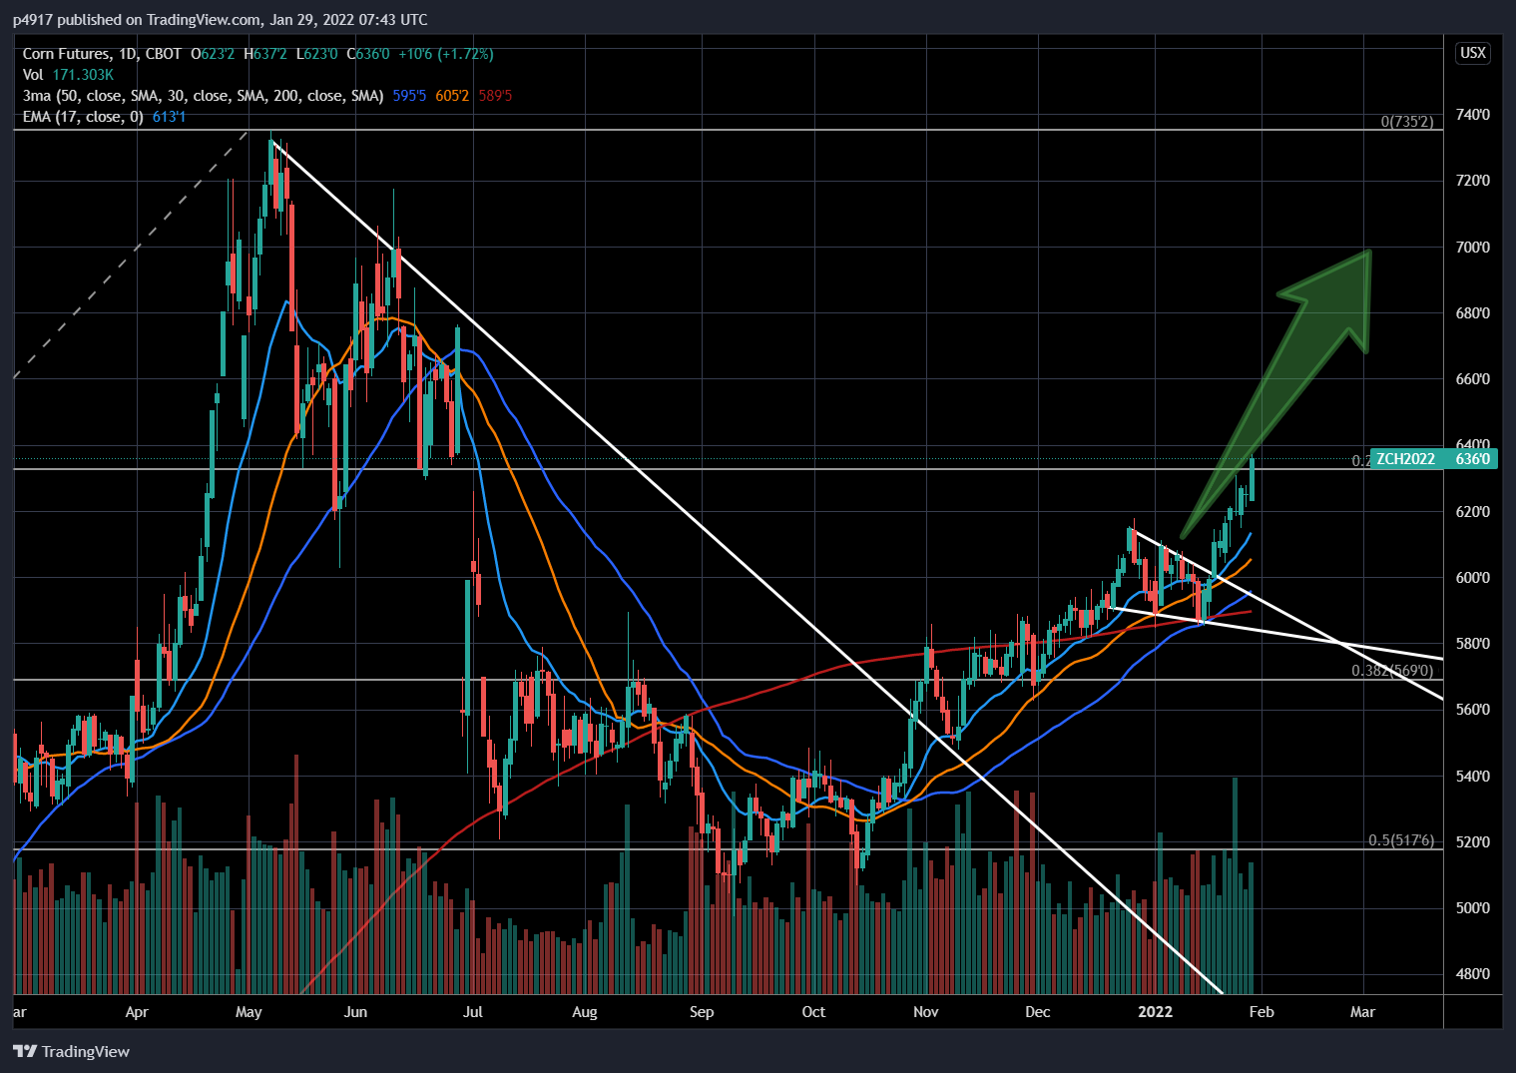Click the Jul label on time axis

[473, 1012]
